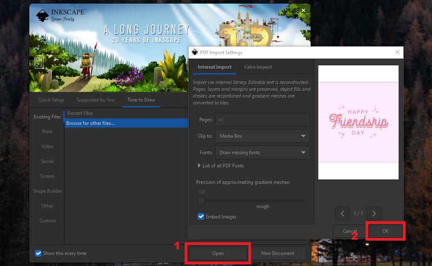Select the Time to Draw tab
The image size is (432, 266).
click(x=141, y=100)
